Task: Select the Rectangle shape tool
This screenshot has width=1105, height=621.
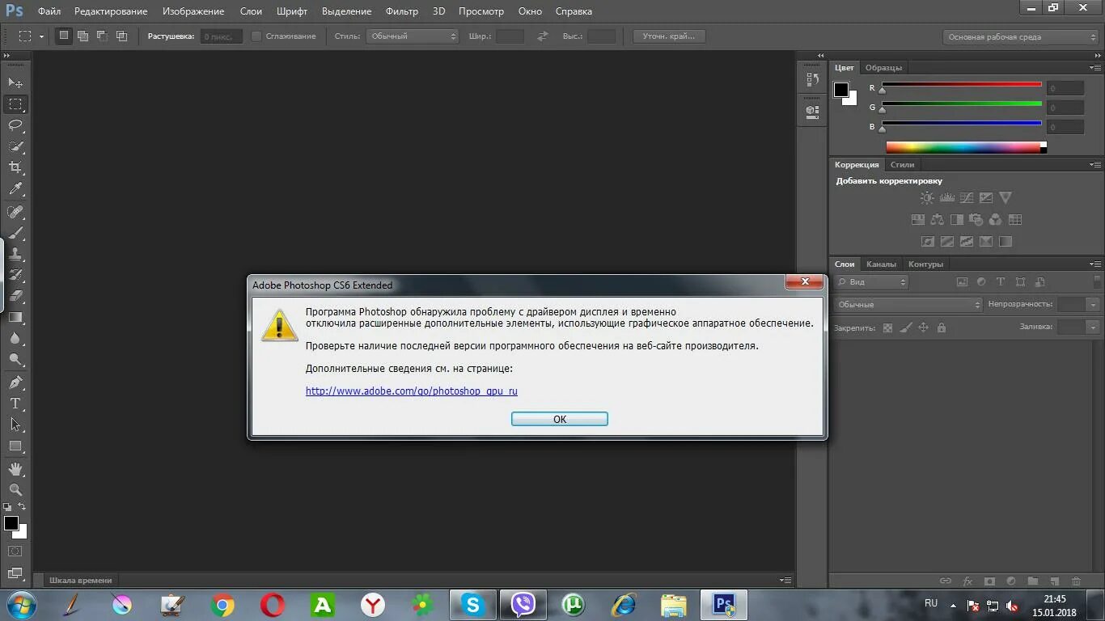Action: pyautogui.click(x=15, y=446)
